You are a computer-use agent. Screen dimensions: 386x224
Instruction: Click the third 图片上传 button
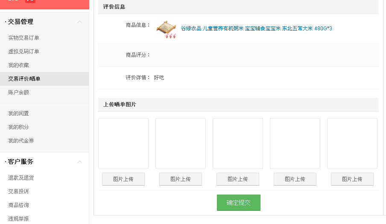(238, 179)
